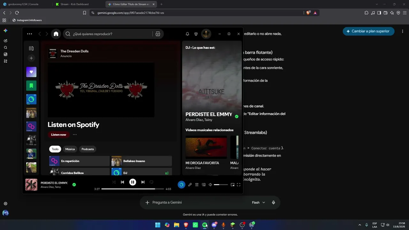This screenshot has height=230, width=409.
Task: Open Discord from the taskbar
Action: pyautogui.click(x=214, y=225)
